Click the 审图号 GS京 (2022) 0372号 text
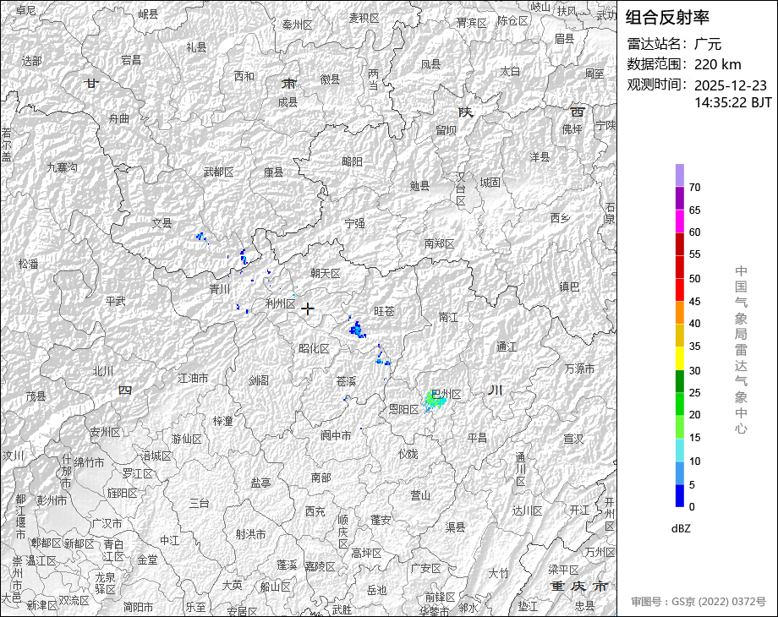778x617 pixels. point(699,602)
